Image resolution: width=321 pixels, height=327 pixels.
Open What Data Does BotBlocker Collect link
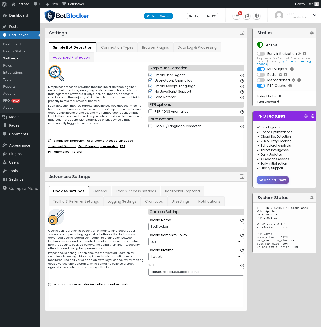coord(79,284)
